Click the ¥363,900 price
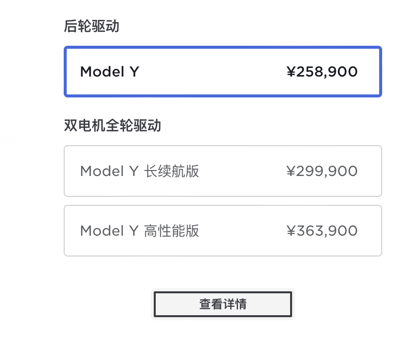This screenshot has width=415, height=347. tap(322, 231)
